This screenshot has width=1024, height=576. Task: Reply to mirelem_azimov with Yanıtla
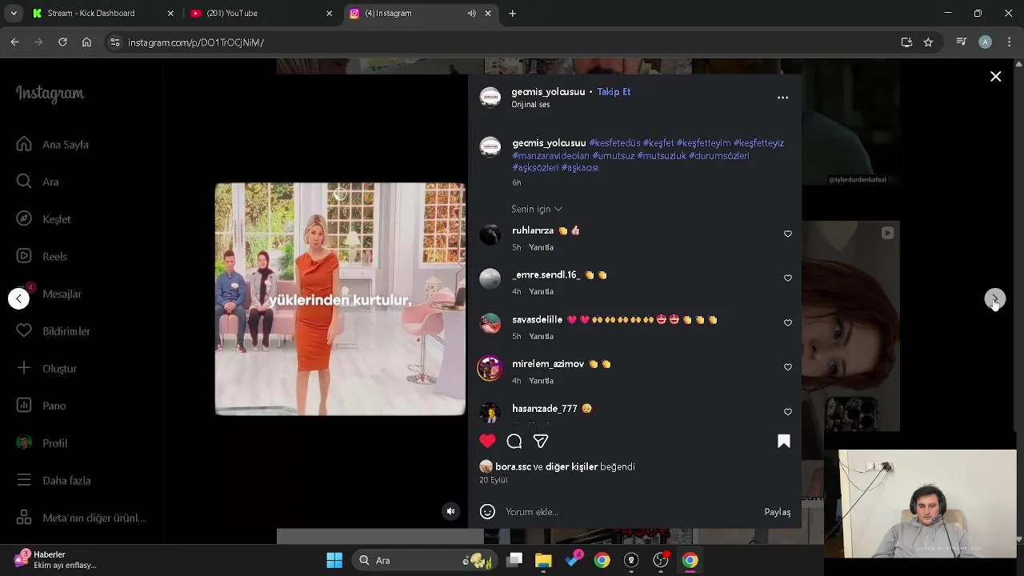tap(542, 381)
